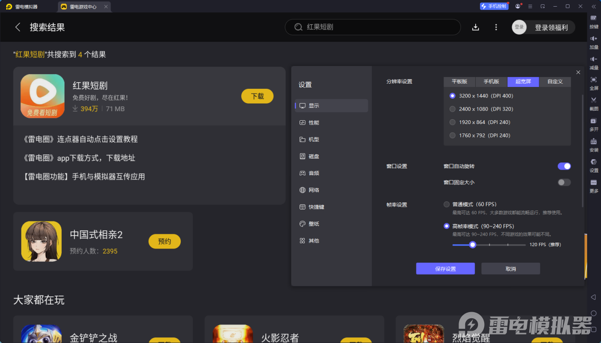Take a screenshot using the 截图 icon

point(593,102)
